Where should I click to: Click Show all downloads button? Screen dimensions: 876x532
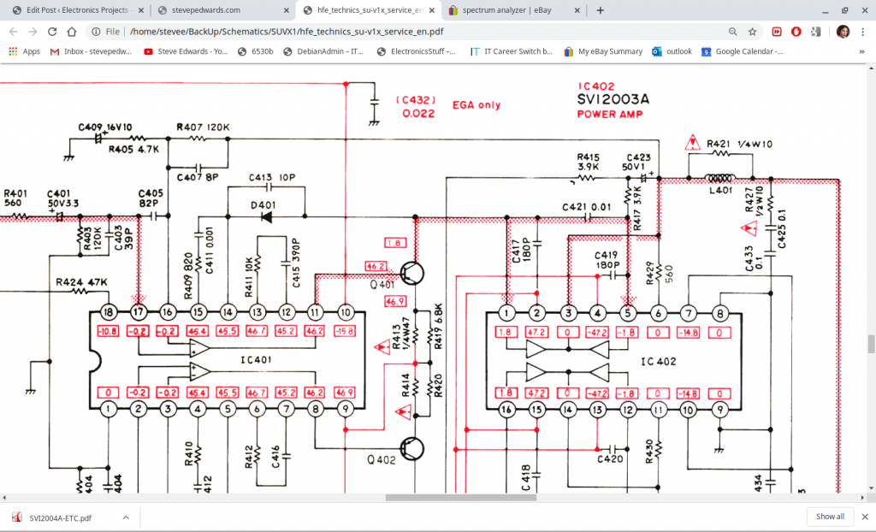coord(830,517)
